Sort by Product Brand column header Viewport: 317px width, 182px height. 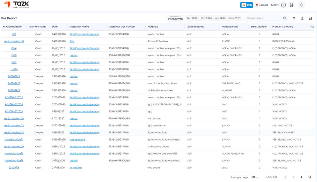[x=230, y=27]
